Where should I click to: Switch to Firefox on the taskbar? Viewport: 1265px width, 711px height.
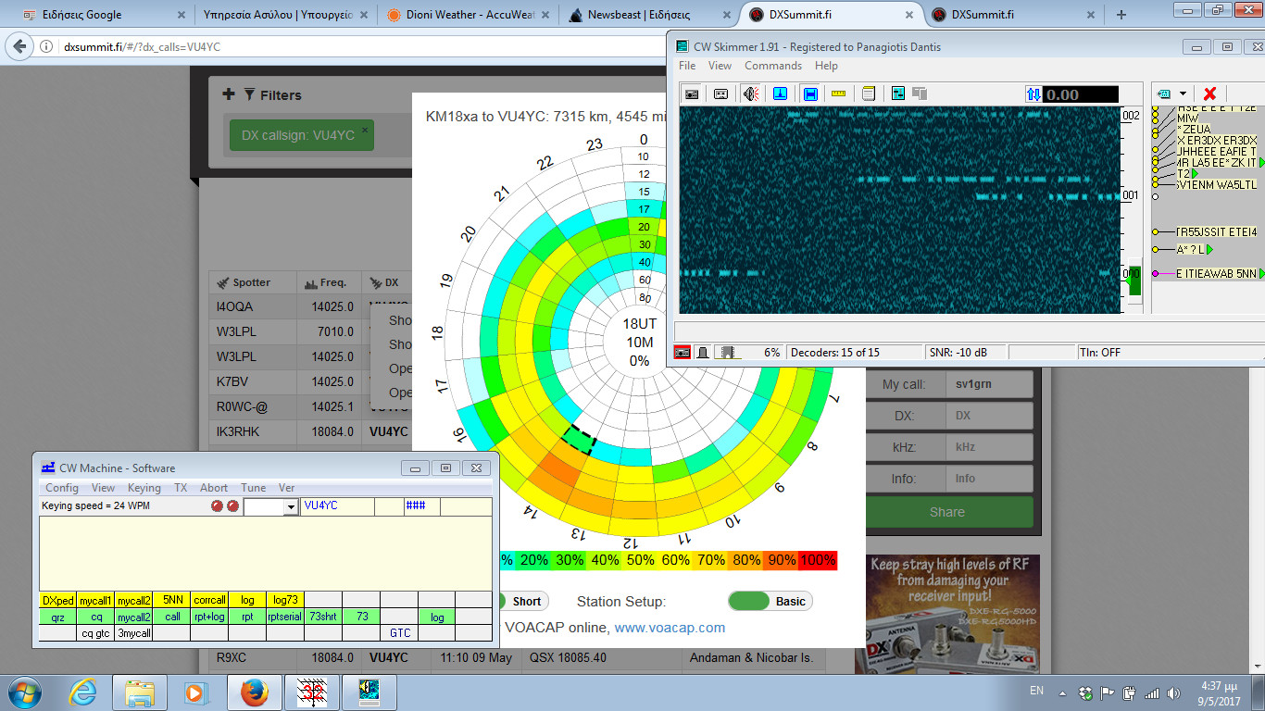(x=253, y=692)
